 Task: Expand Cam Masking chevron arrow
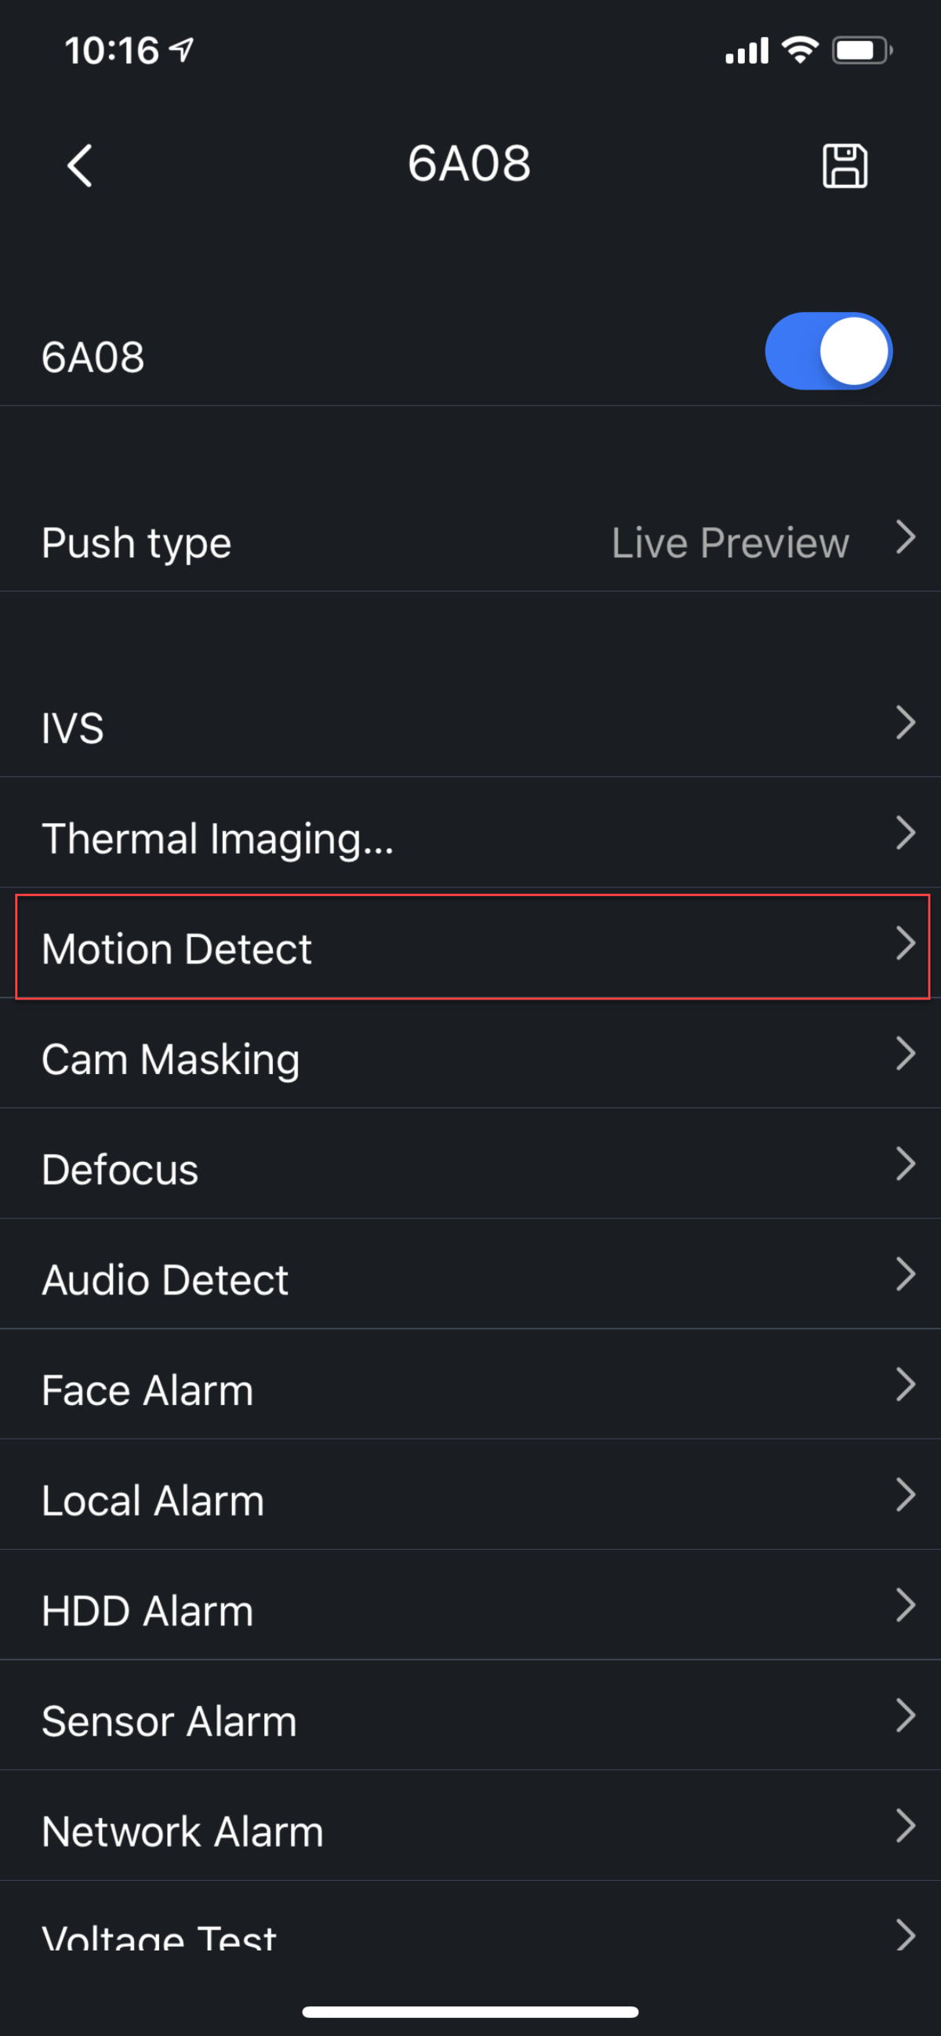tap(905, 1054)
